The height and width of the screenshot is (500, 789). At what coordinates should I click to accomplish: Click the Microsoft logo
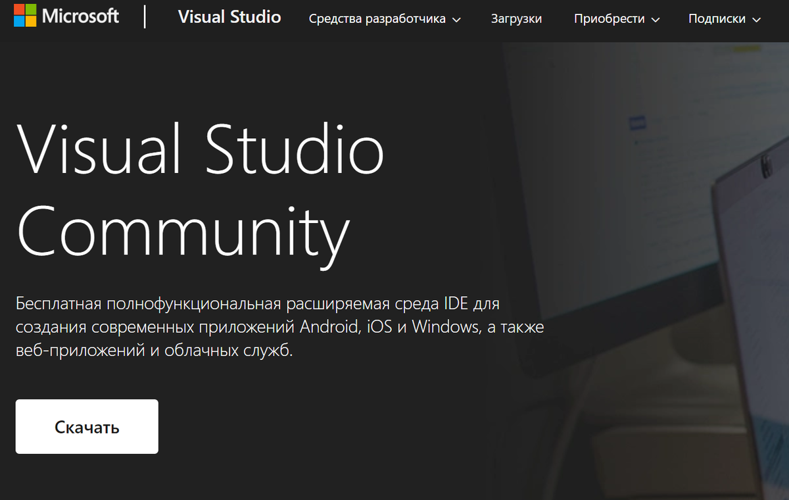[67, 16]
